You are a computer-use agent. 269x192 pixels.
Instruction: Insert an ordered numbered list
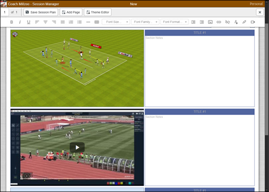click(71, 22)
